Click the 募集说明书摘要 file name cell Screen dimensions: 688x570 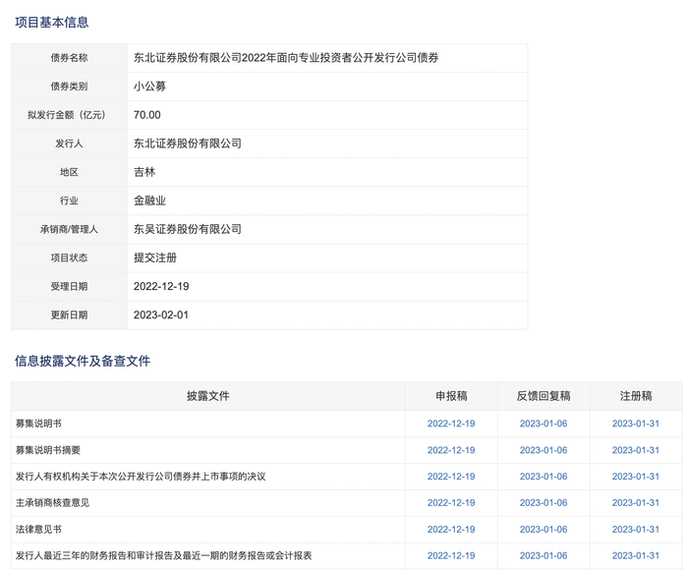[x=208, y=450]
